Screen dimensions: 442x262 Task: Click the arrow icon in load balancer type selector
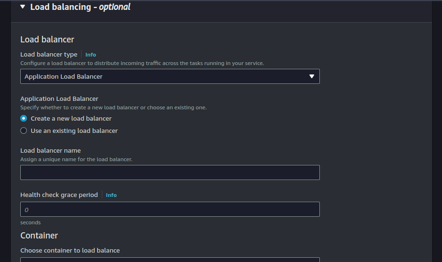[311, 76]
